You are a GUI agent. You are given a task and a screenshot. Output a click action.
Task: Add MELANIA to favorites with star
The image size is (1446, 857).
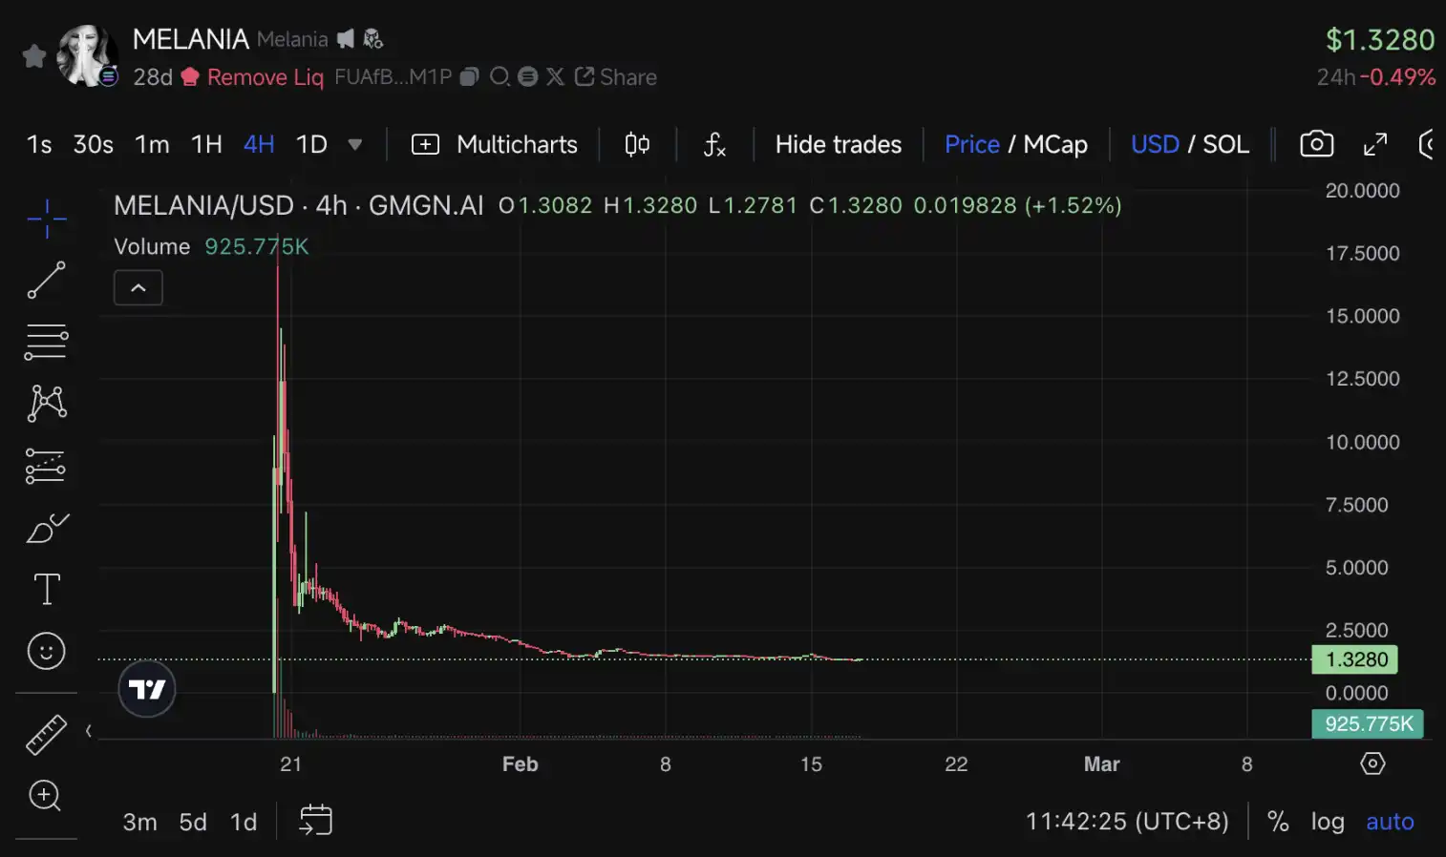[x=34, y=56]
